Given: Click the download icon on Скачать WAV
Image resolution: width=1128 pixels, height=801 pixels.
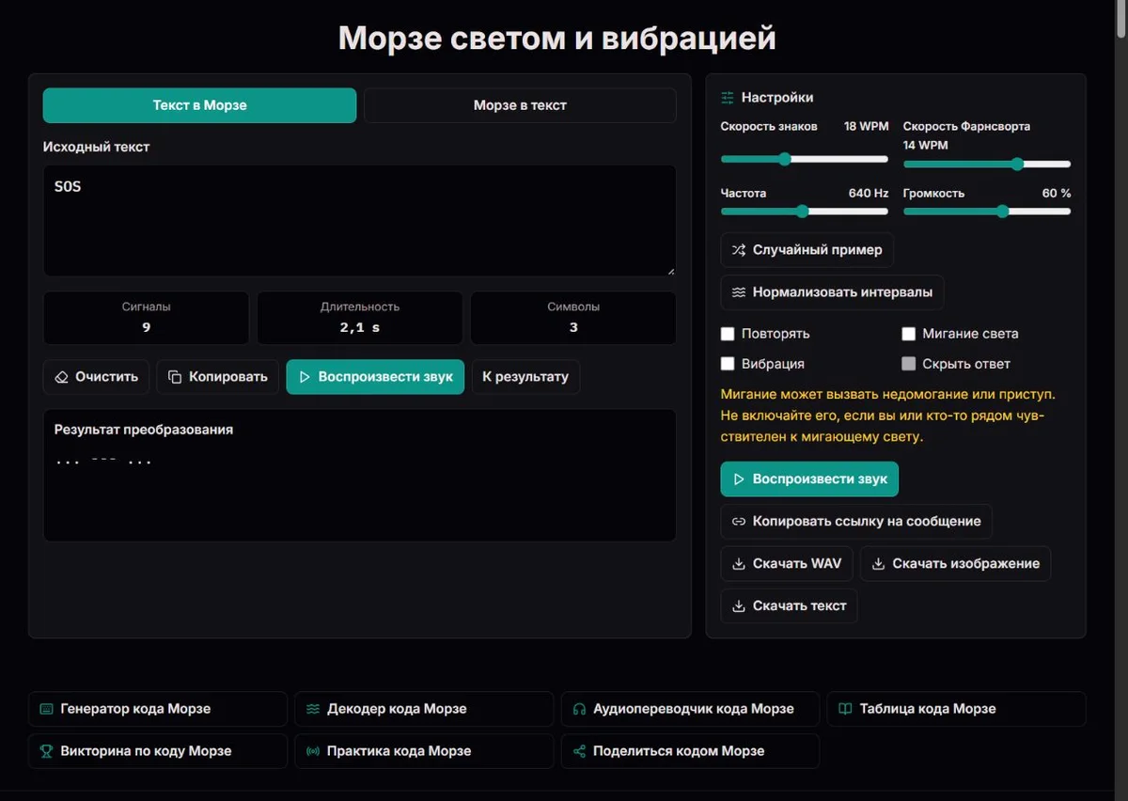Looking at the screenshot, I should tap(739, 564).
